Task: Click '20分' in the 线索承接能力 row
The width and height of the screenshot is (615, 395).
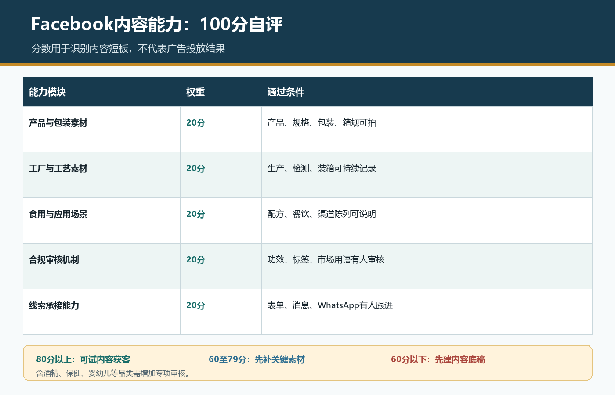Action: click(195, 305)
